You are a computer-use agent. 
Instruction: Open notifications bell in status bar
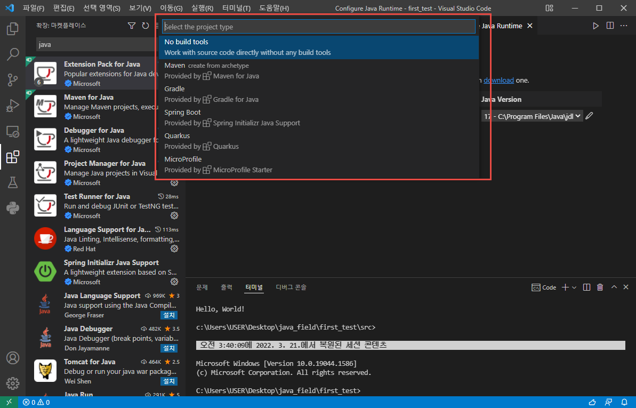click(x=624, y=402)
